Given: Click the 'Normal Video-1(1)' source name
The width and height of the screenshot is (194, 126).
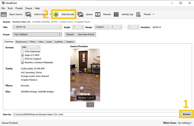Looking at the screenshot, I should click(x=21, y=22).
